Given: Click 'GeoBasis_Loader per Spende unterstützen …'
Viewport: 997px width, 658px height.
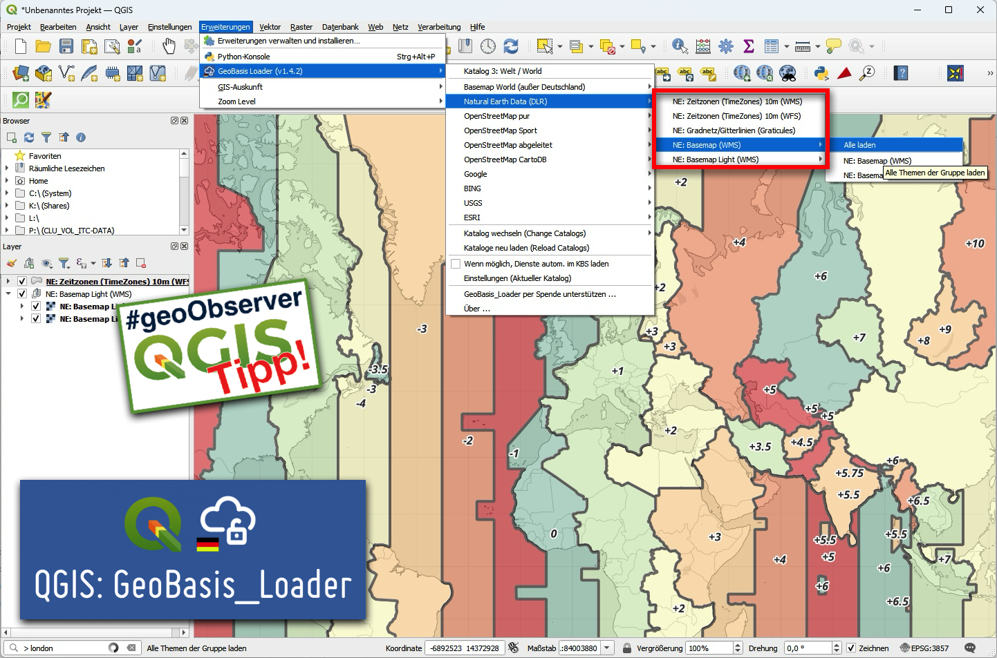Looking at the screenshot, I should coord(550,294).
